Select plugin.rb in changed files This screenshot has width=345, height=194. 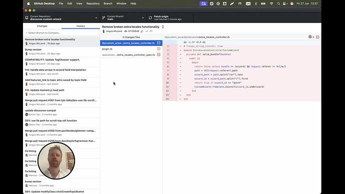[131, 49]
